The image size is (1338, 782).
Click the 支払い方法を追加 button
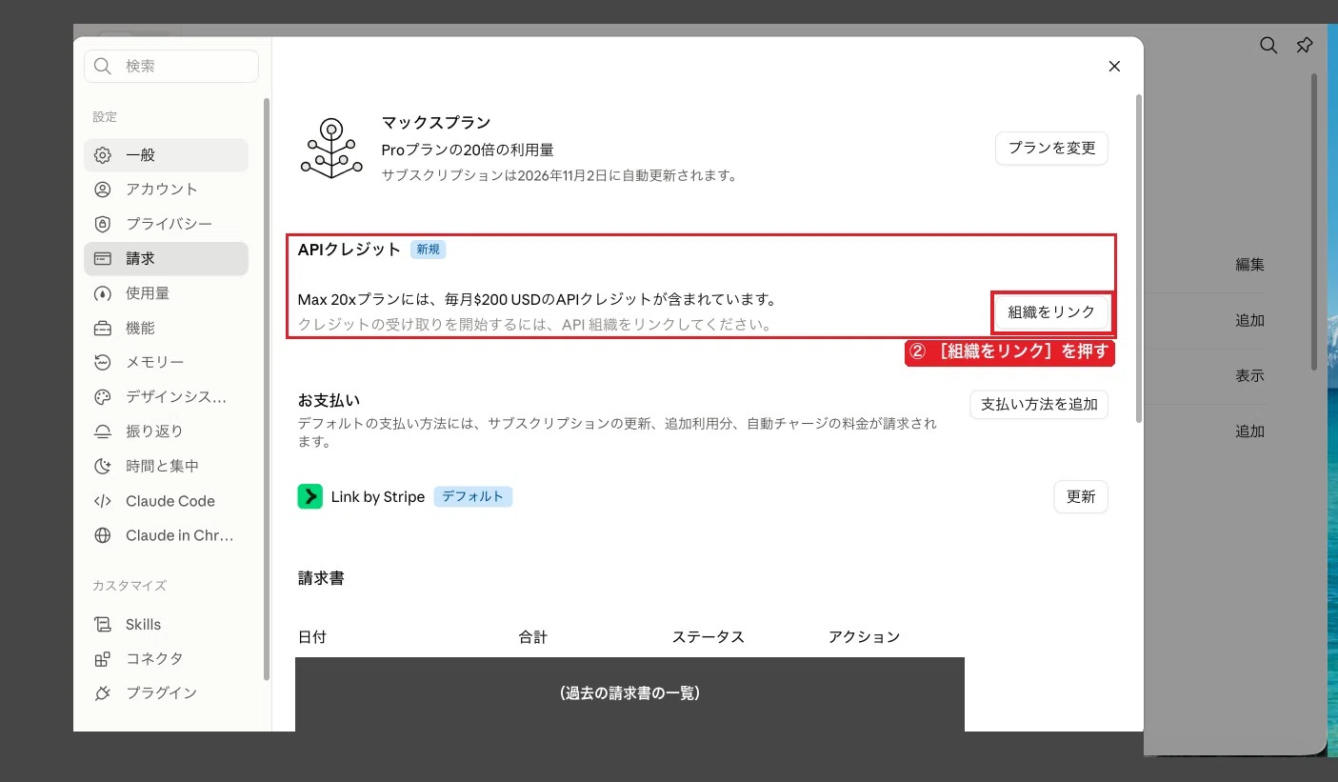[1039, 404]
